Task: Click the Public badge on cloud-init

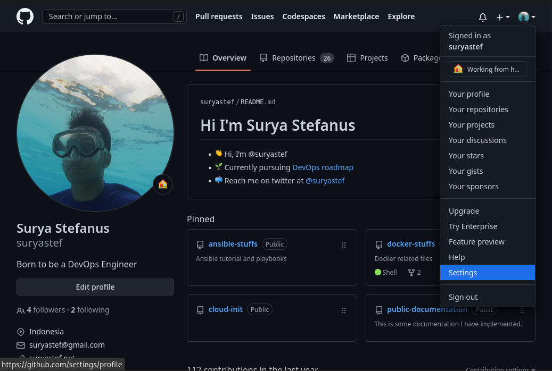Action: coord(260,309)
